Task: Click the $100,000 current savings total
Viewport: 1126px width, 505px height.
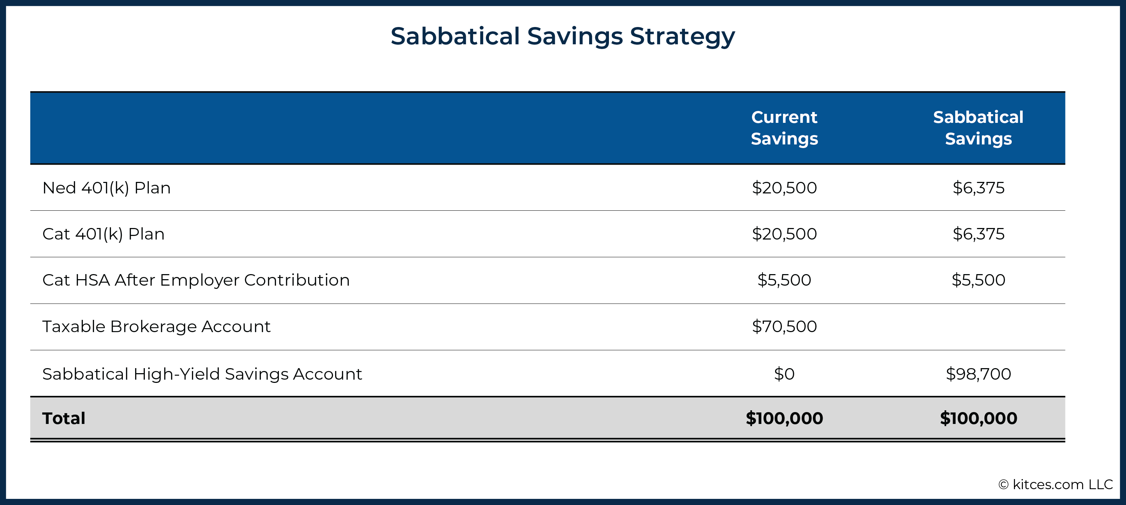Action: 784,419
